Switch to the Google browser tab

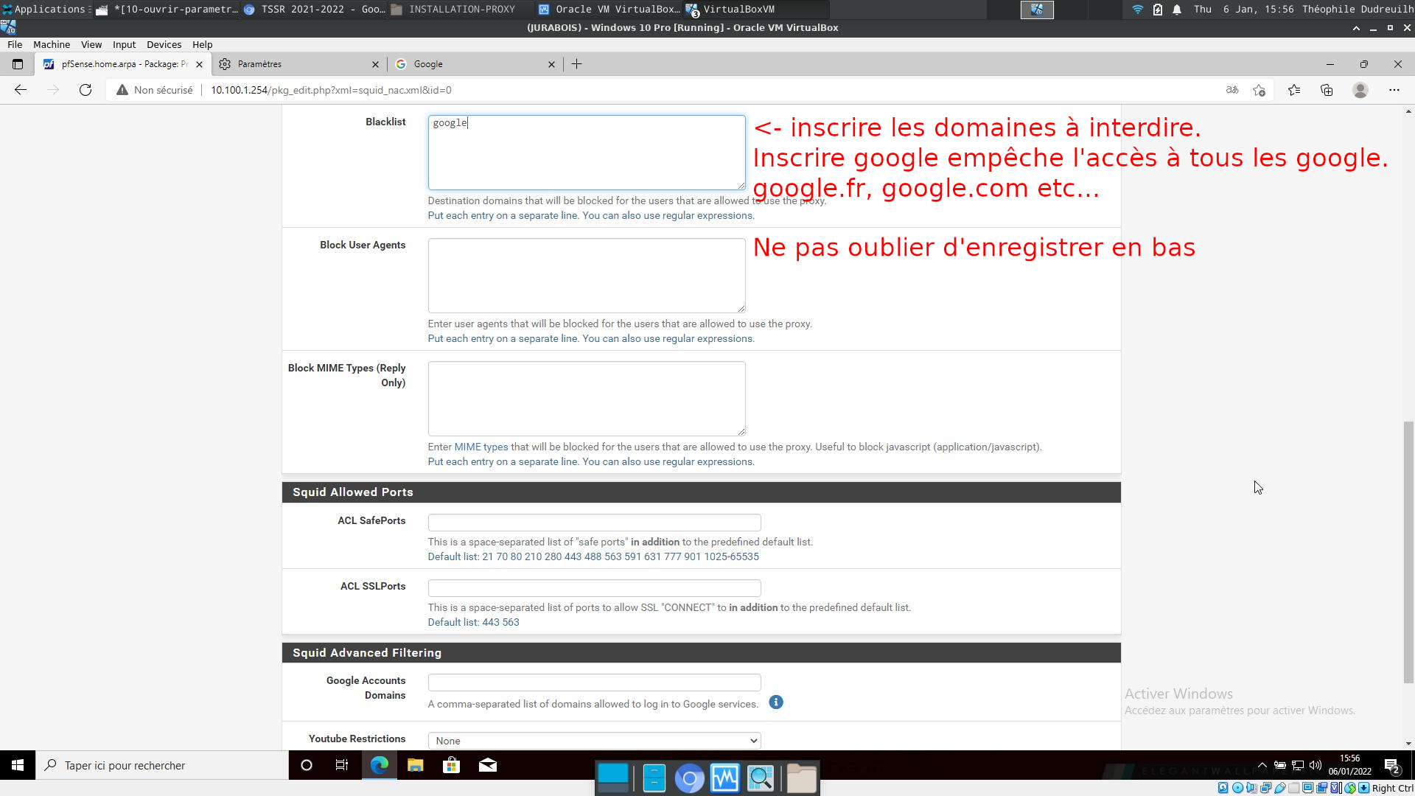point(472,64)
